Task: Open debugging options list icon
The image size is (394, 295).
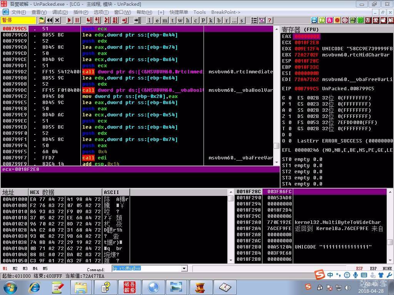Action: [x=254, y=20]
